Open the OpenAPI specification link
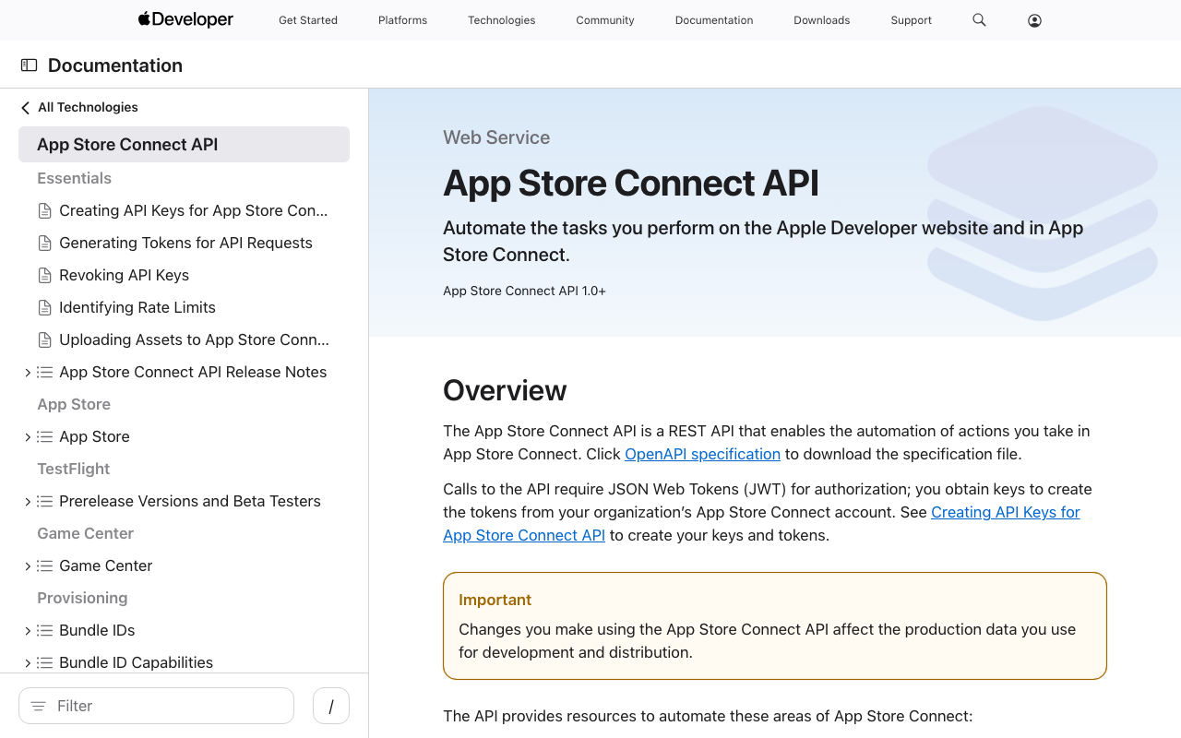Viewport: 1181px width, 738px height. [702, 454]
